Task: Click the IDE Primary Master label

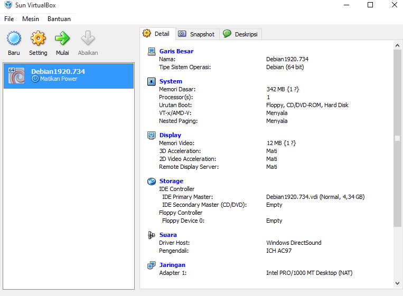Action: click(x=188, y=197)
